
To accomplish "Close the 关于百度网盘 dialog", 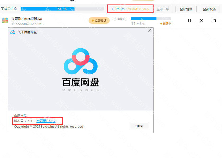I will click(x=150, y=30).
